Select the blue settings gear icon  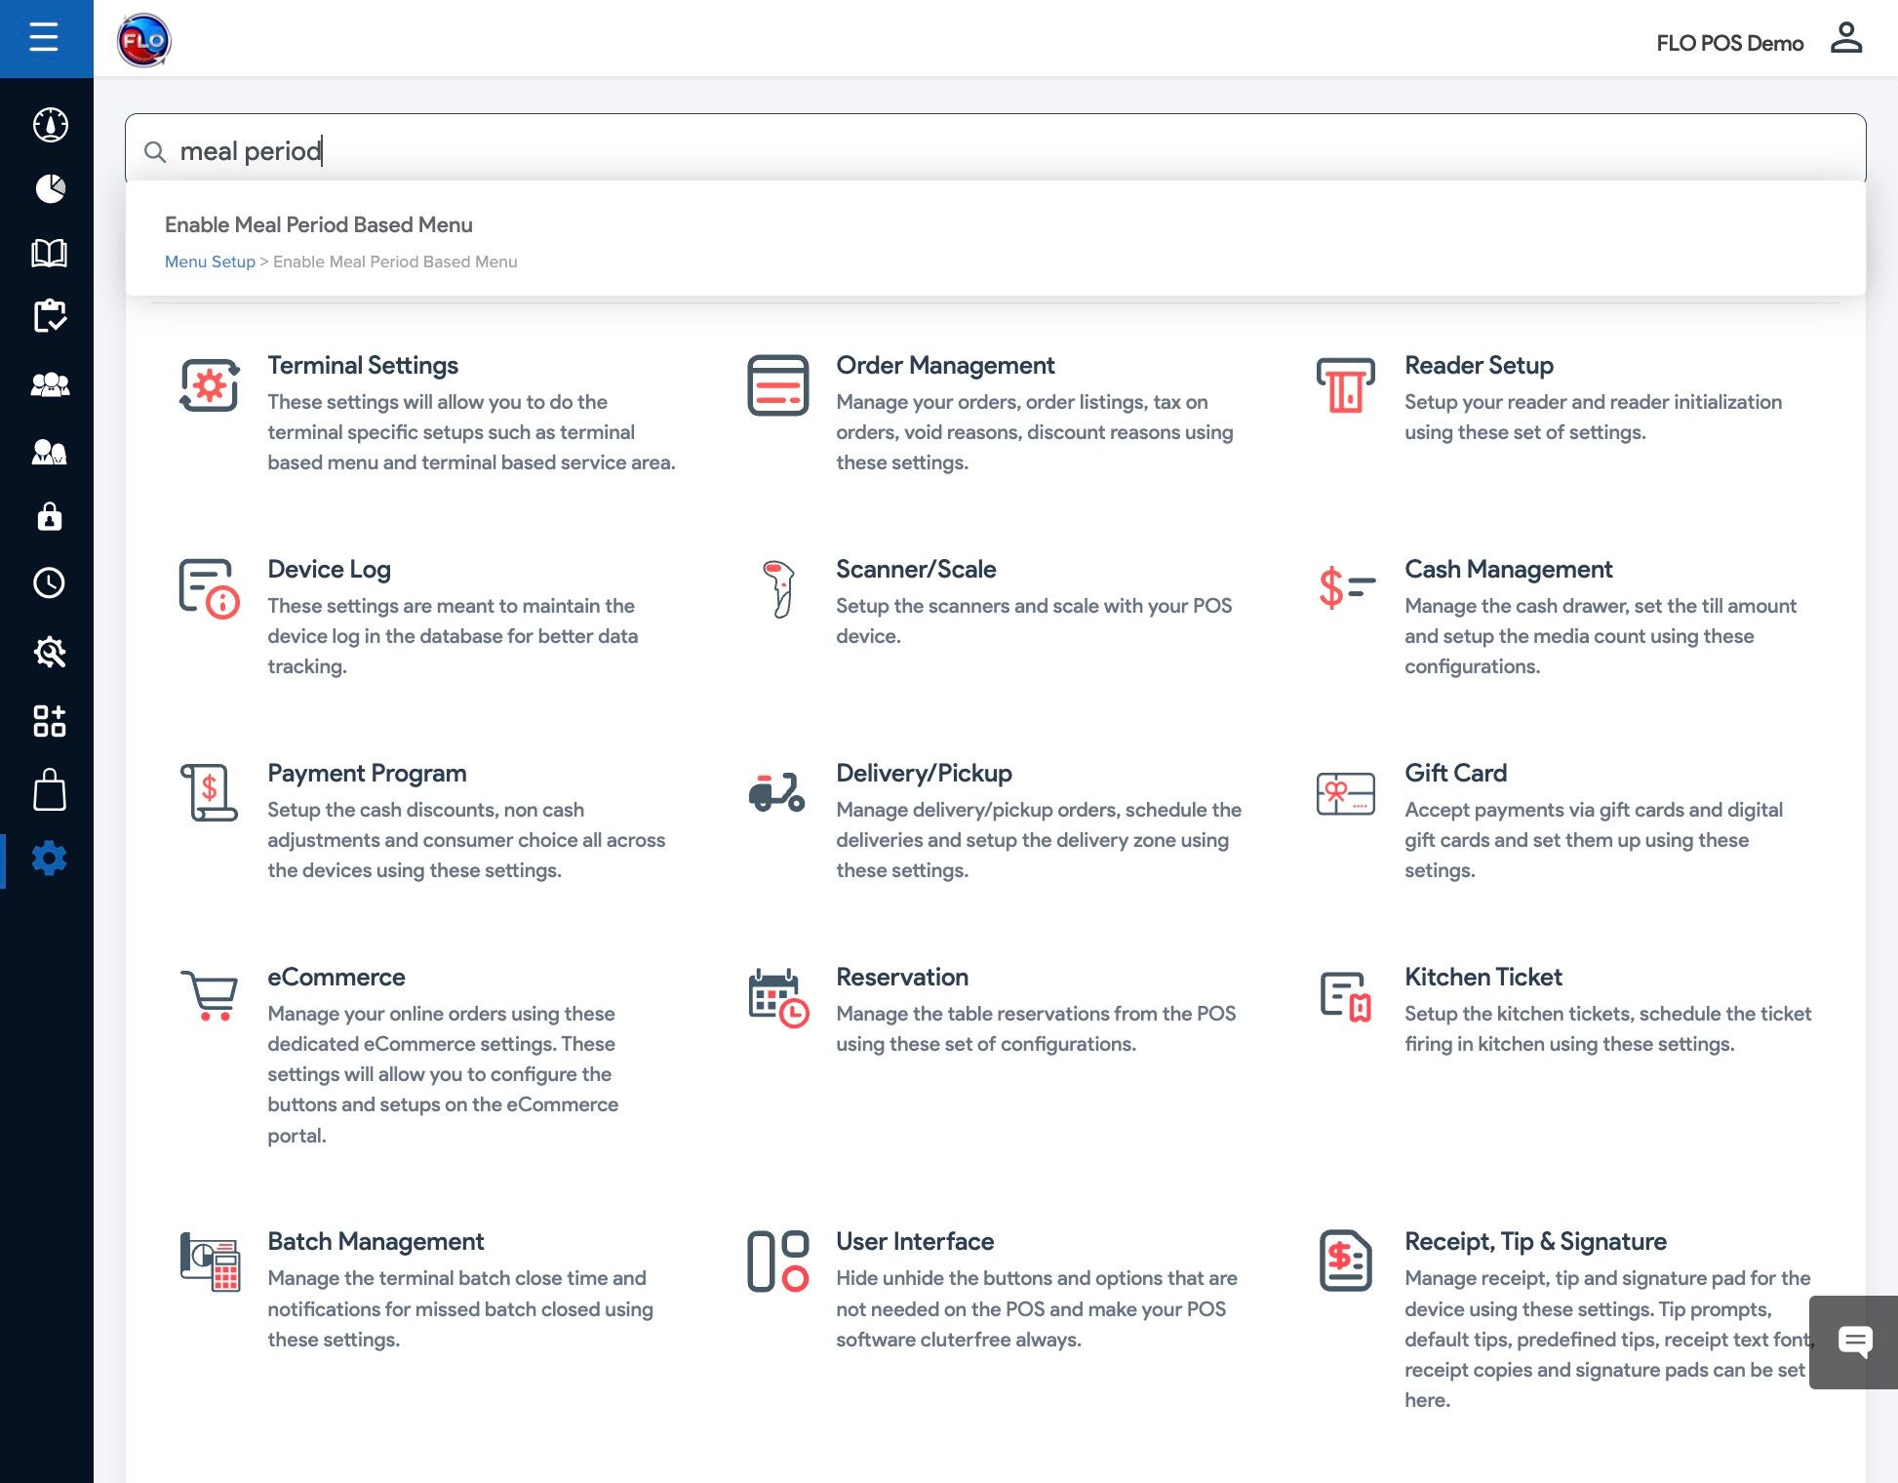tap(50, 859)
